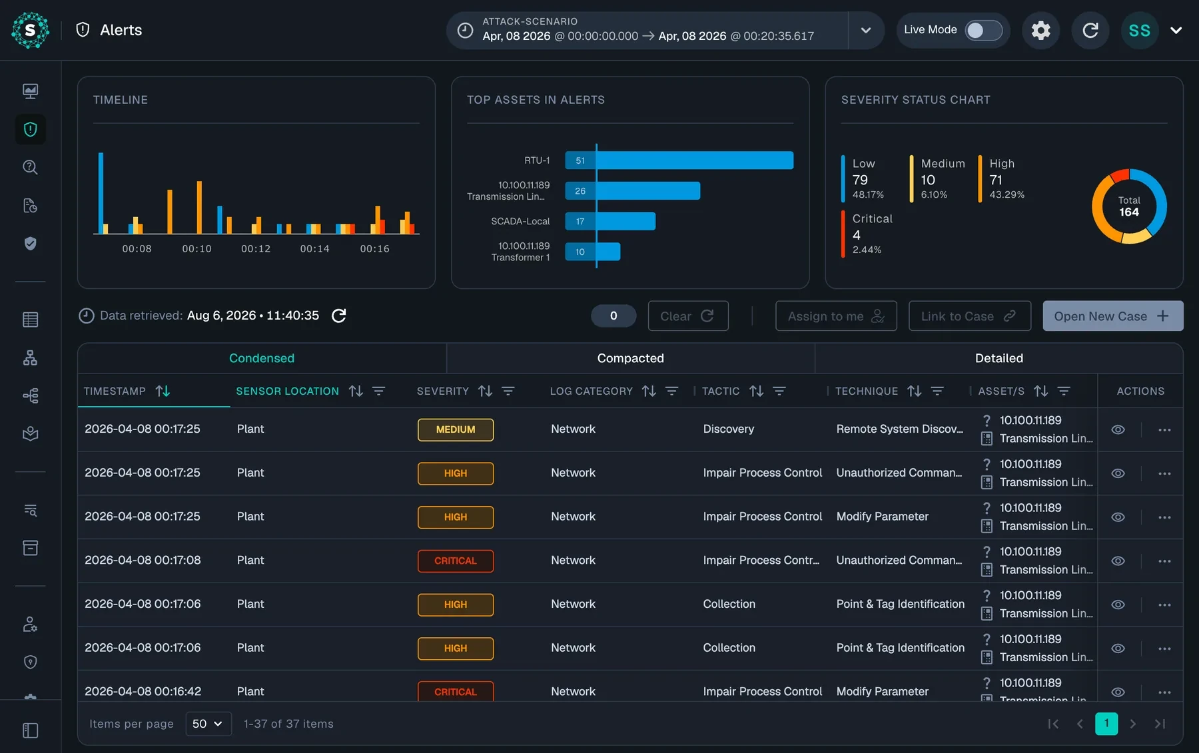
Task: Click the Open New Case button
Action: click(1112, 316)
